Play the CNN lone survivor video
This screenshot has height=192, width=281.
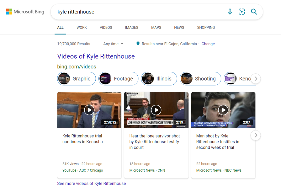tap(156, 110)
